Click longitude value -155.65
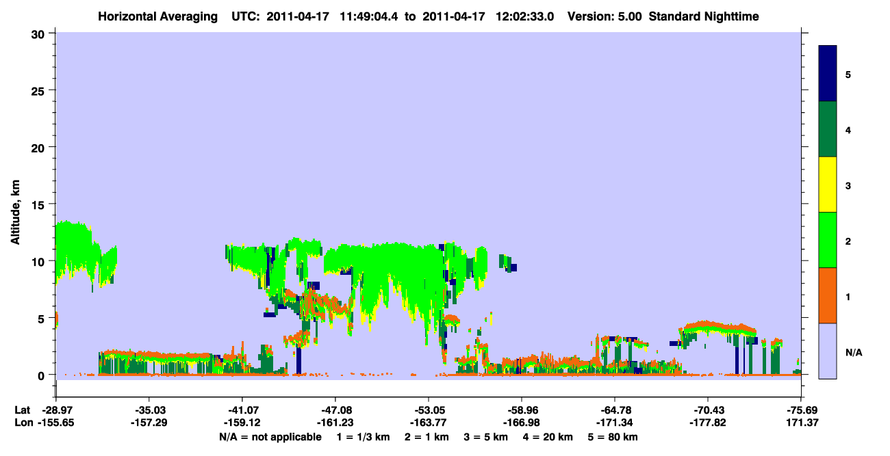Screen dimensions: 890x456 [55, 423]
